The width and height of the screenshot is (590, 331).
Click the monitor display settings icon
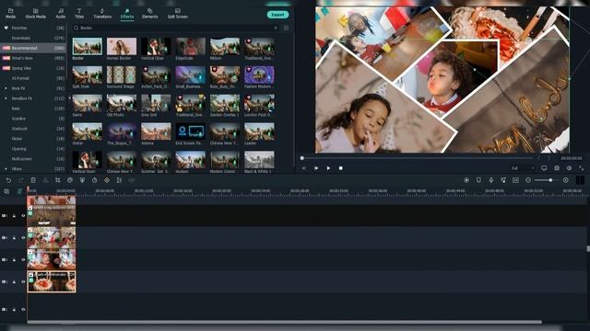[x=544, y=168]
